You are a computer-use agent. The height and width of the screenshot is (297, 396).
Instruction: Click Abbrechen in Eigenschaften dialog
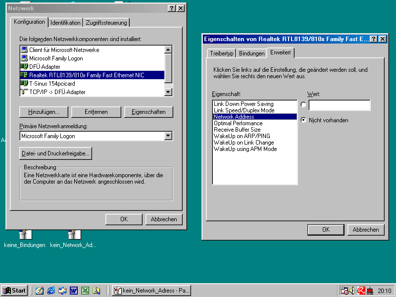click(366, 230)
